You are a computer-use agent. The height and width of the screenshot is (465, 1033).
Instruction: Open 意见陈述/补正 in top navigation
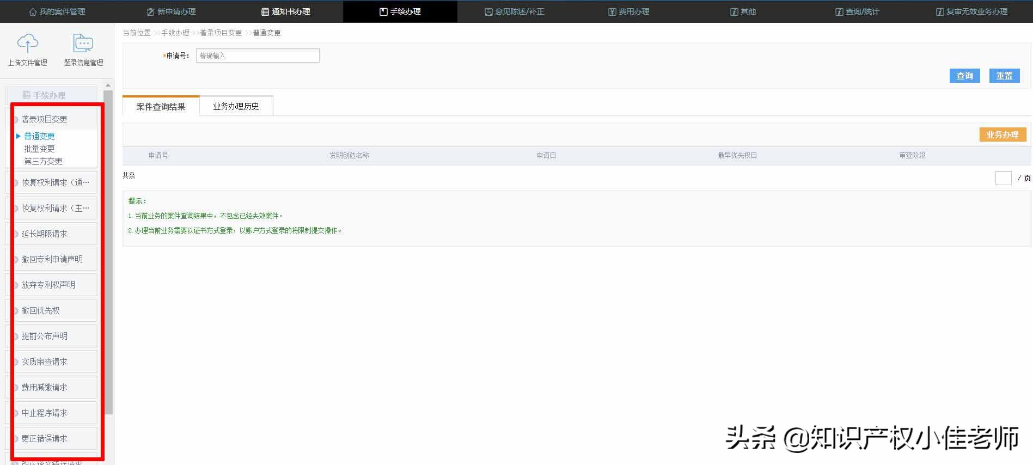click(x=515, y=11)
